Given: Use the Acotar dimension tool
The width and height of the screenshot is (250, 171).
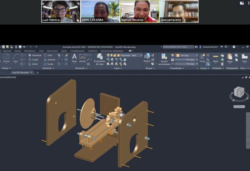Looking at the screenshot, I should [x=82, y=58].
